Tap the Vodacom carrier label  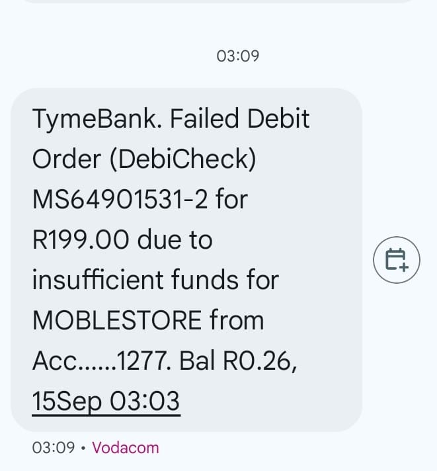pyautogui.click(x=126, y=448)
